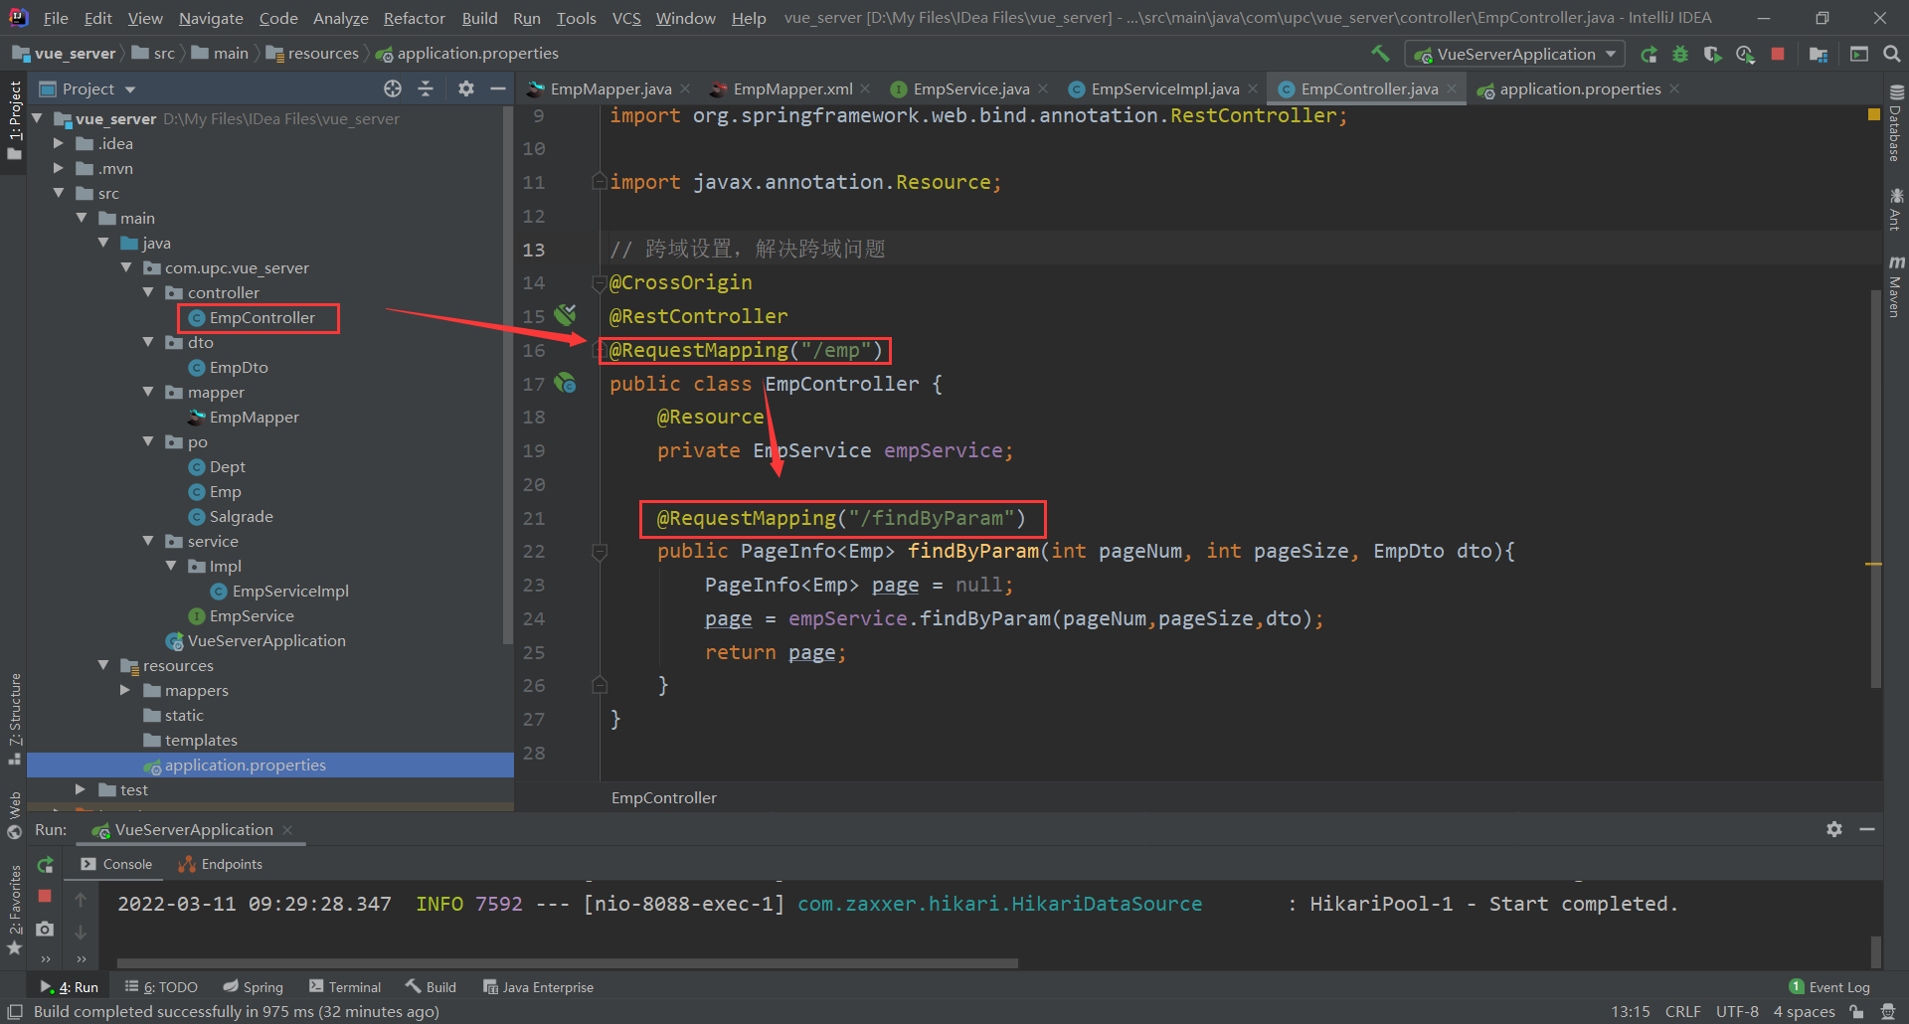The image size is (1909, 1024).
Task: Open Endpoints tab in Run panel
Action: point(221,864)
